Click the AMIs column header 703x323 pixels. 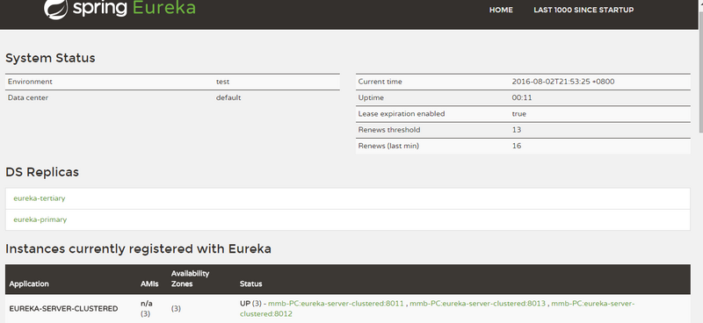[149, 284]
